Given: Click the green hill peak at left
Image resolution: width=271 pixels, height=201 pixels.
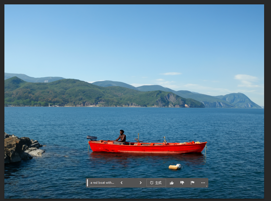Looking at the screenshot, I should tap(14, 79).
